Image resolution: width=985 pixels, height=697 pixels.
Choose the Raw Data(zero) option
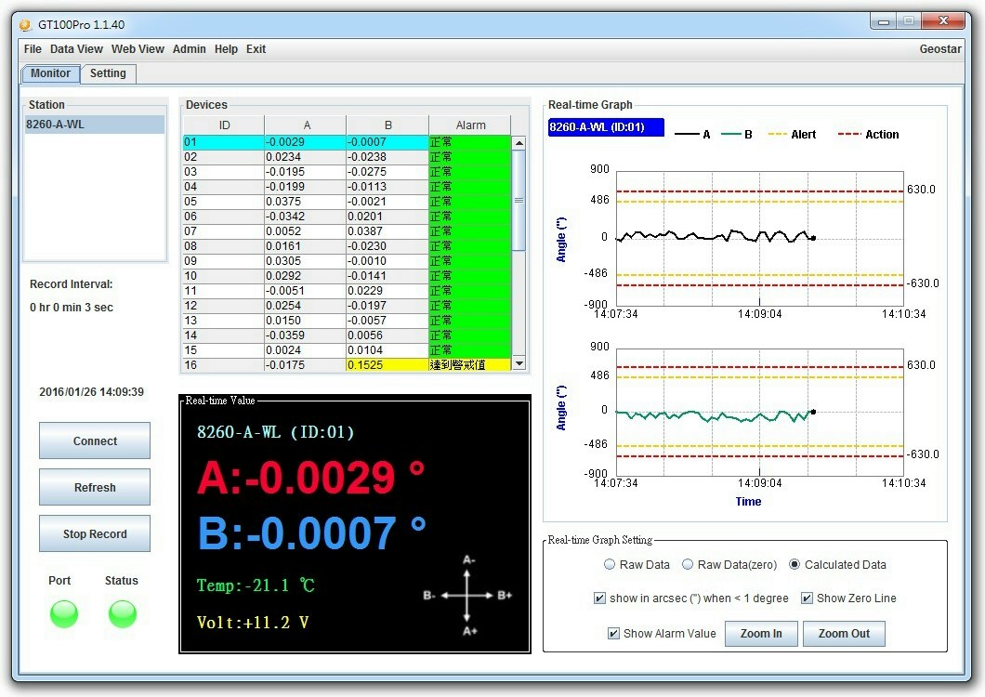(x=688, y=564)
